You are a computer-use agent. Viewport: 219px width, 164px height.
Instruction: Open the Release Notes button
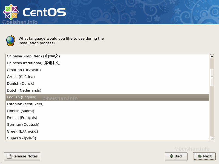(22, 156)
